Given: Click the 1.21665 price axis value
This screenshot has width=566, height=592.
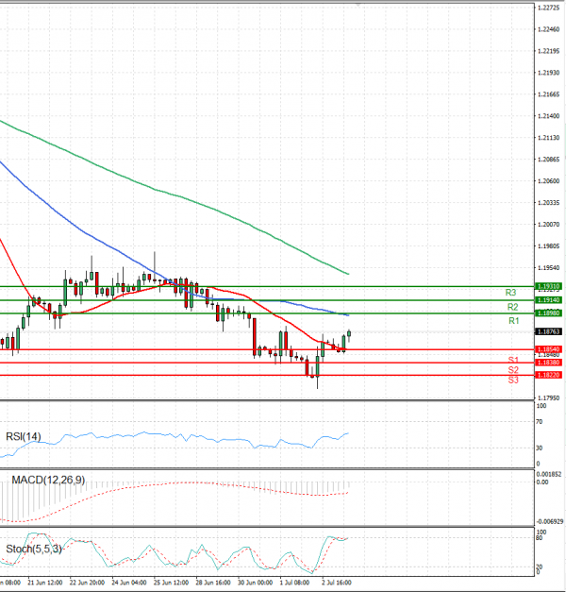Looking at the screenshot, I should 549,94.
